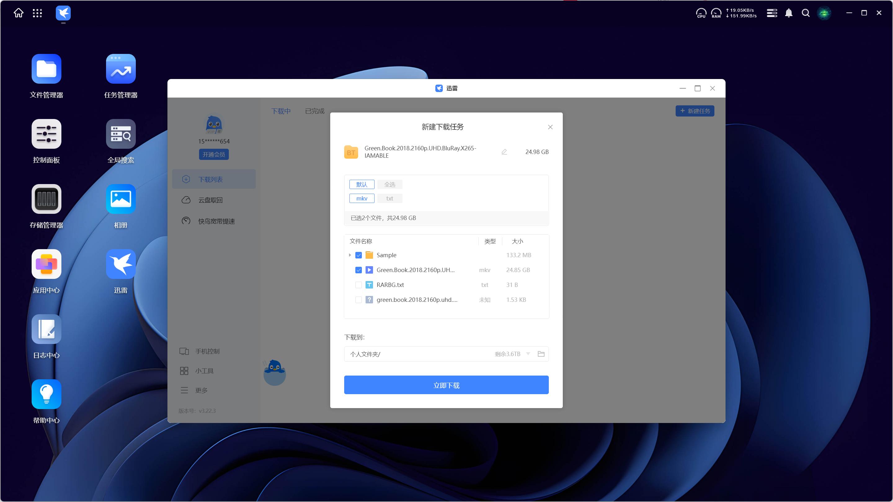Browse the download folder via folder icon
The width and height of the screenshot is (893, 502).
coord(541,354)
